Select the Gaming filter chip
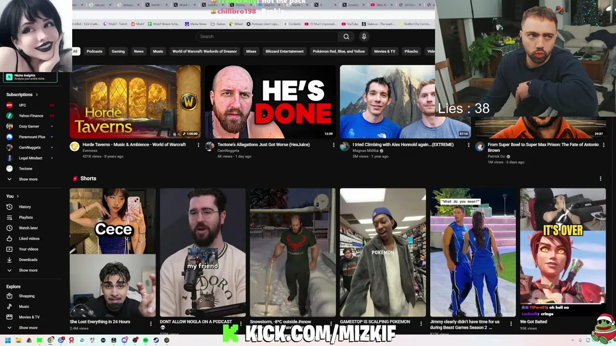The image size is (616, 346). pyautogui.click(x=118, y=51)
